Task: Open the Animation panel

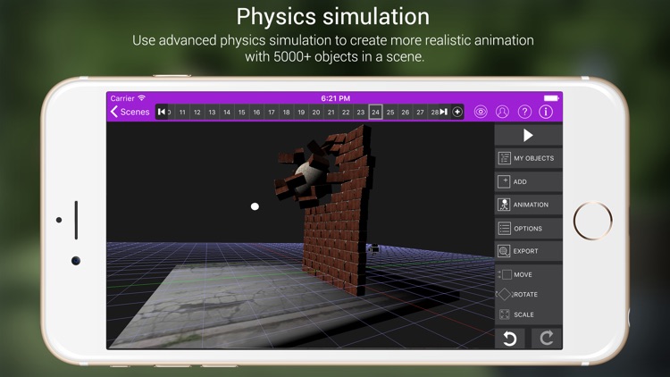Action: (528, 205)
